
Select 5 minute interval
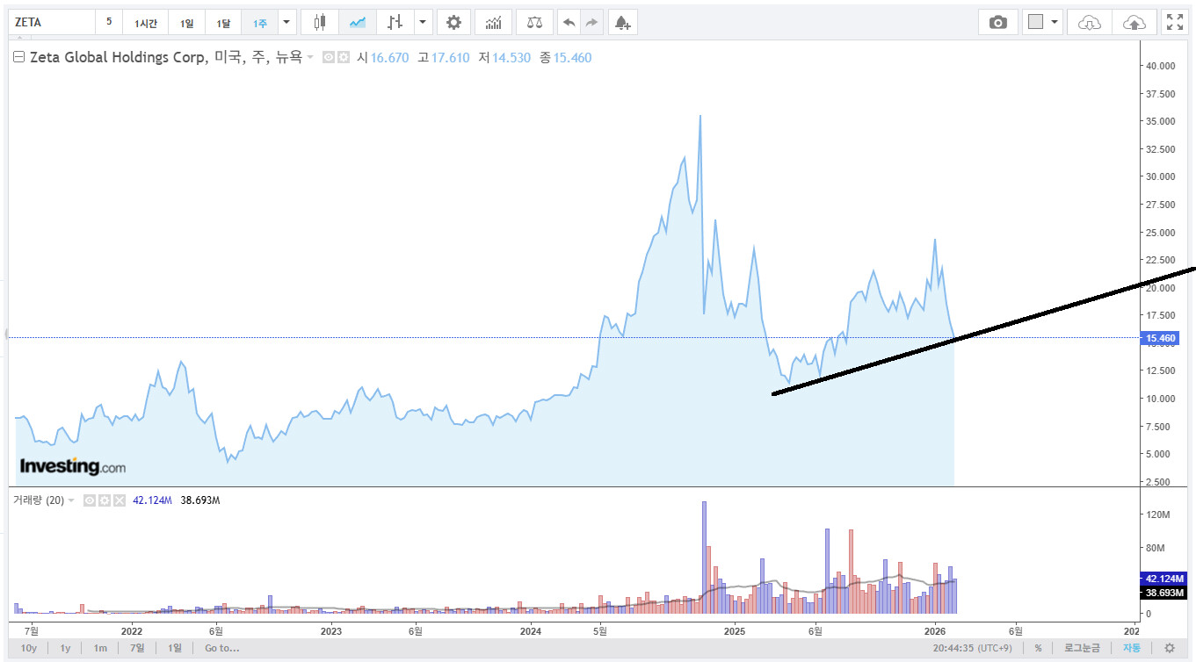(109, 23)
